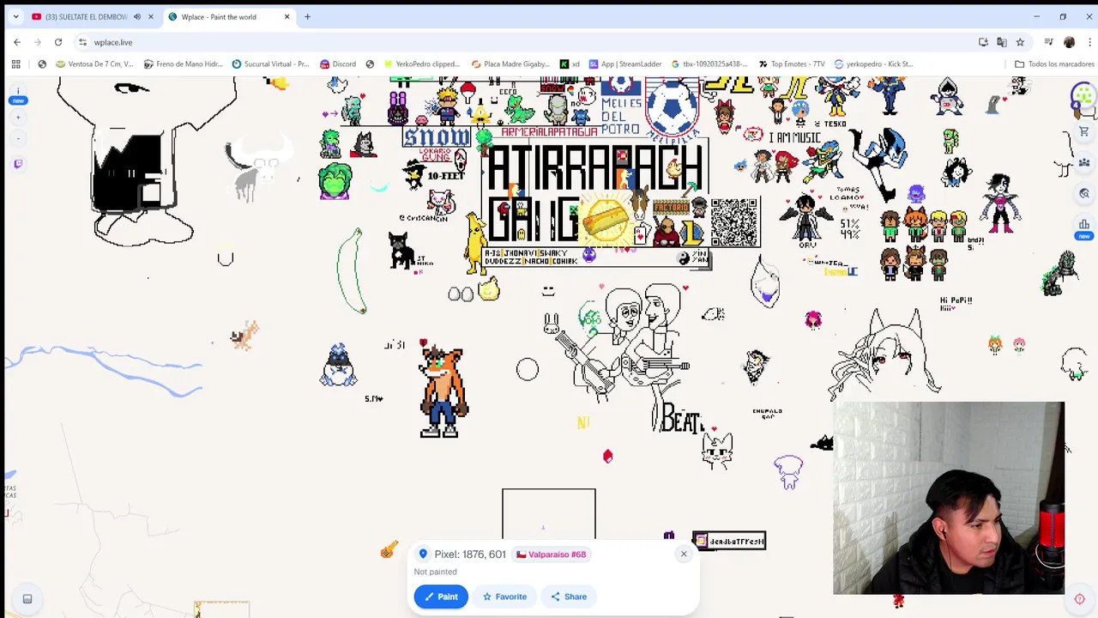
Task: Go back in browser history
Action: 17,42
